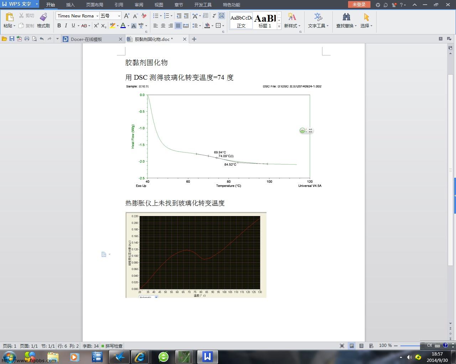The image size is (456, 364).
Task: Click the Format Painter (格式刷) brush icon
Action: [43, 17]
